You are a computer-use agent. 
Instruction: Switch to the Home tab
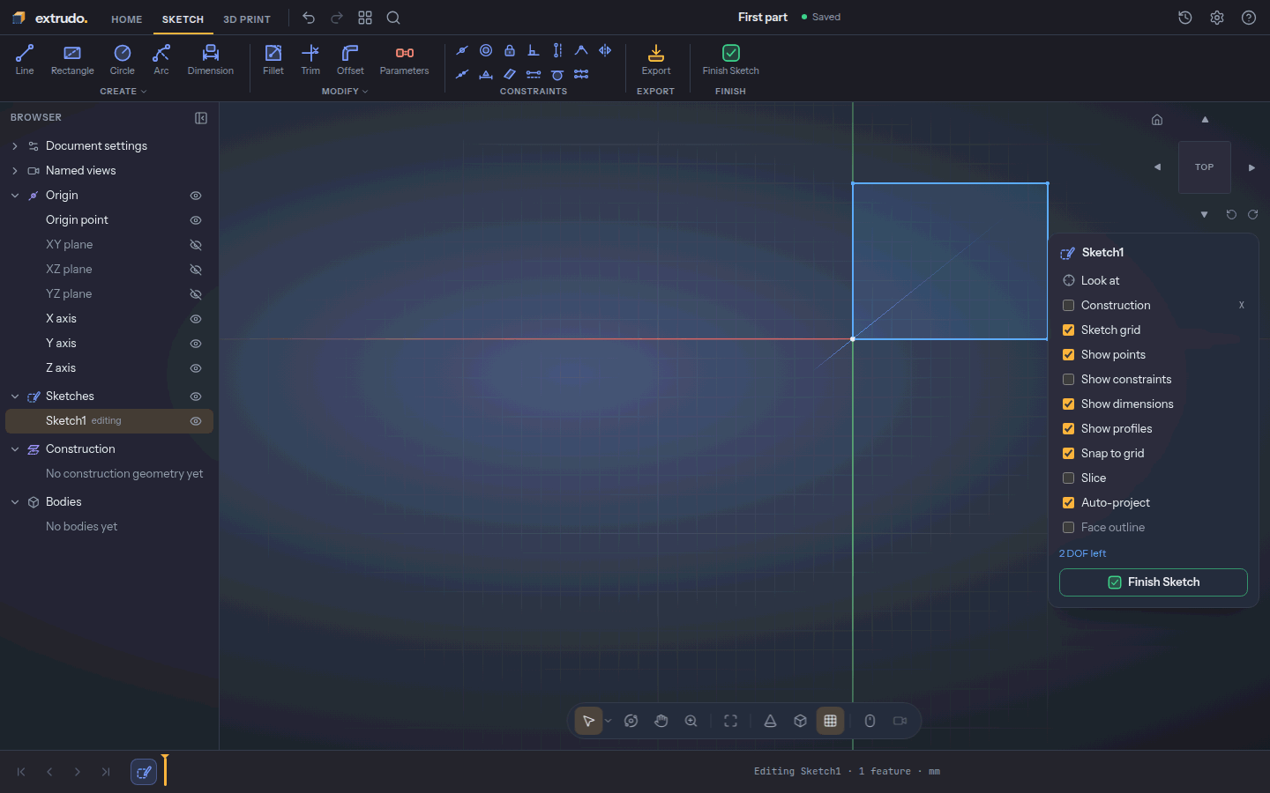[x=127, y=19]
